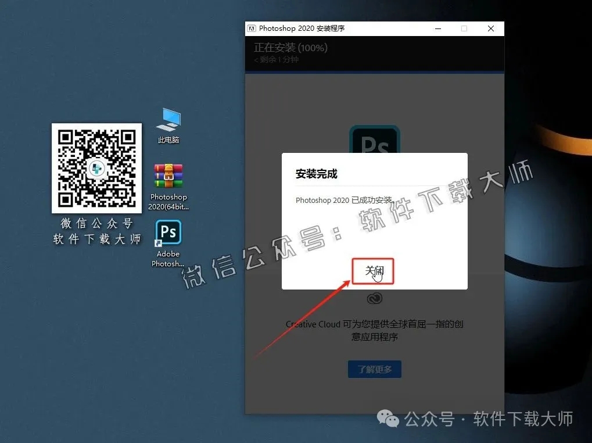The height and width of the screenshot is (443, 592).
Task: Click the installer minimize button
Action: (x=437, y=28)
